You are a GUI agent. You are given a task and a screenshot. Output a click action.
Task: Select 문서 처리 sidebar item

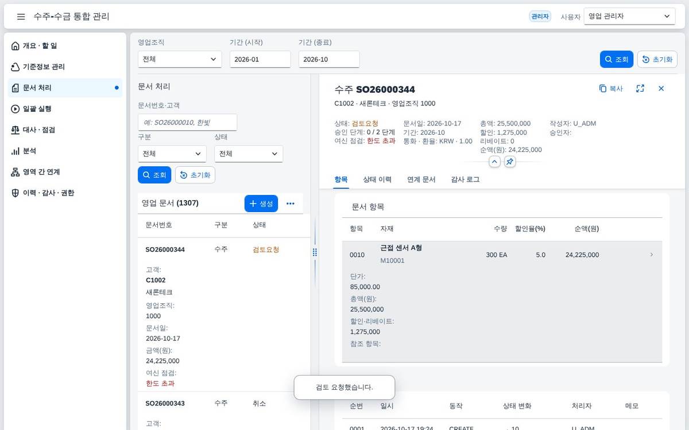pos(66,88)
